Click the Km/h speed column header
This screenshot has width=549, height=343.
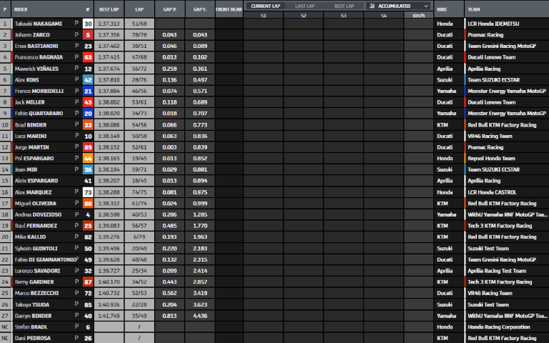418,16
